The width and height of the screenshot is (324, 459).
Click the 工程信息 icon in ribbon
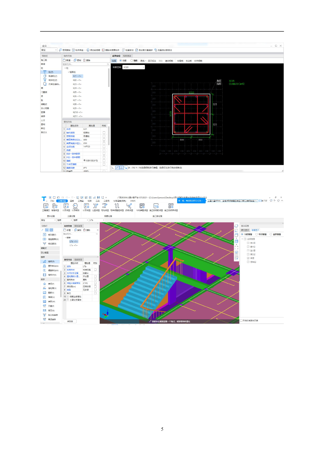(x=46, y=206)
